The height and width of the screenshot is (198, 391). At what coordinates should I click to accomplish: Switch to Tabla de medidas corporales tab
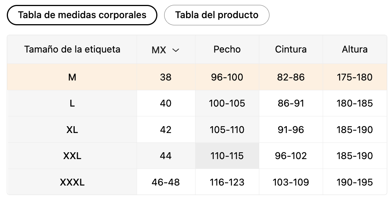82,15
